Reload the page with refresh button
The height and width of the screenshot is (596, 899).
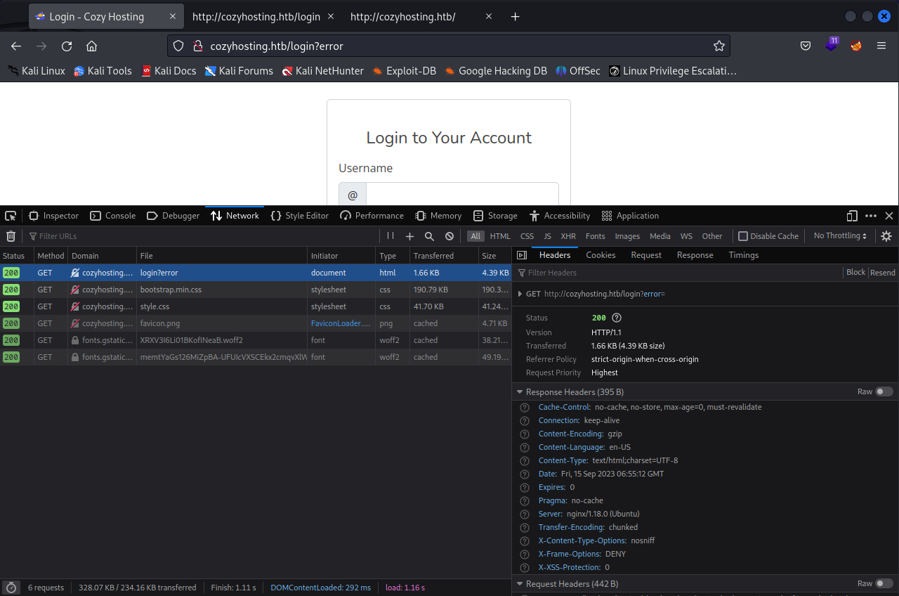(67, 46)
